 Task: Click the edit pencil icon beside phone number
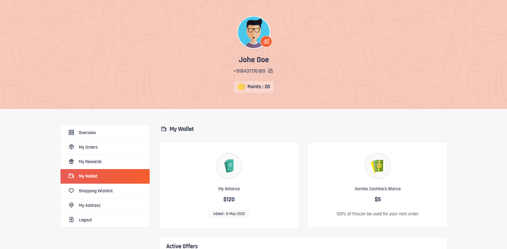[271, 71]
